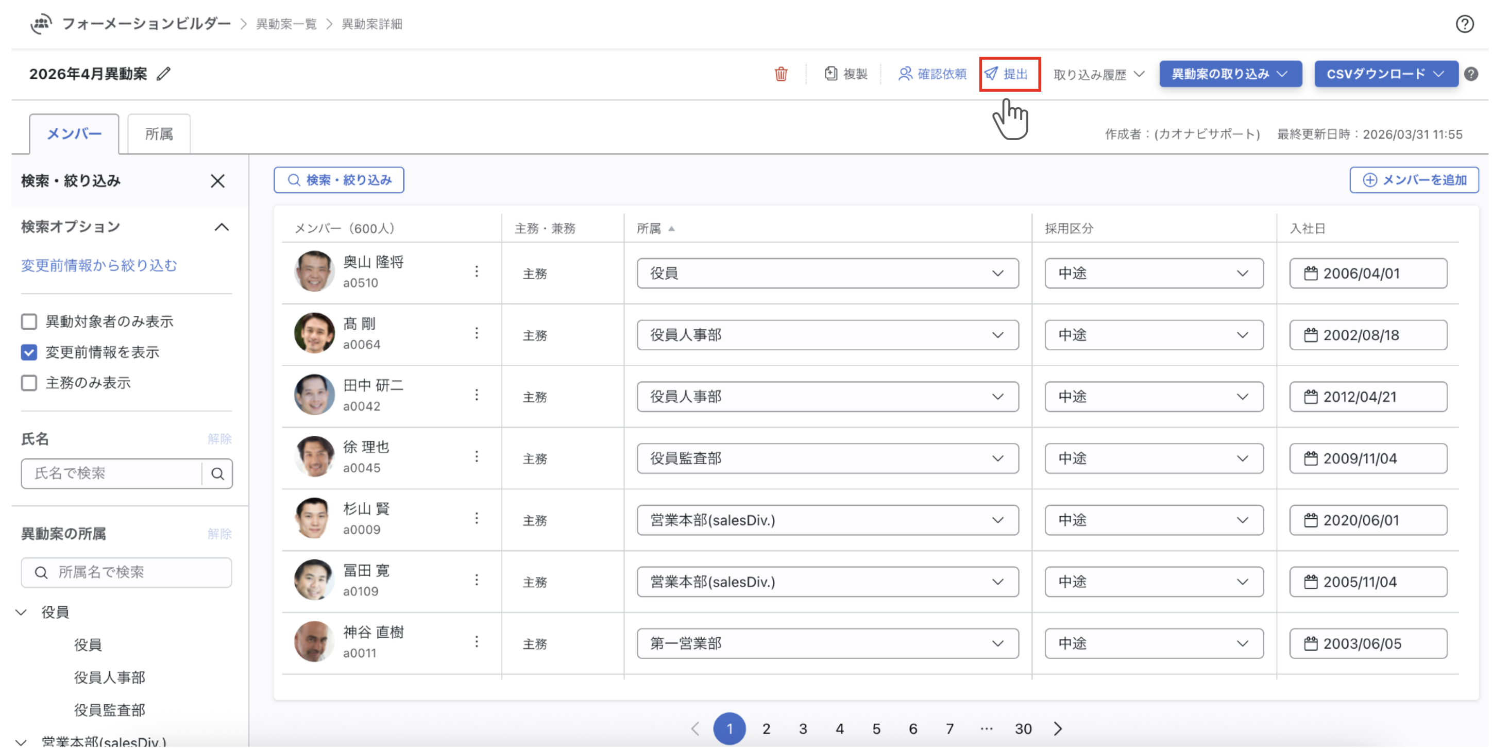
Task: Select the メンバー tab
Action: coord(74,134)
